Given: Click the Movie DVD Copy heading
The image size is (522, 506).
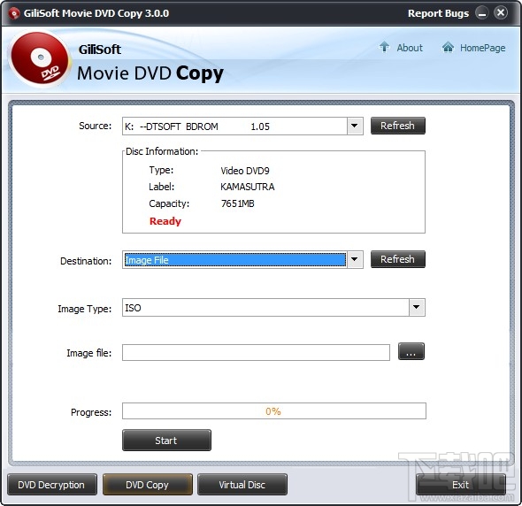Looking at the screenshot, I should (x=150, y=73).
